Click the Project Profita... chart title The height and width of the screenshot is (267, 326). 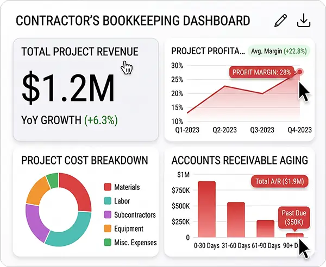pyautogui.click(x=208, y=51)
